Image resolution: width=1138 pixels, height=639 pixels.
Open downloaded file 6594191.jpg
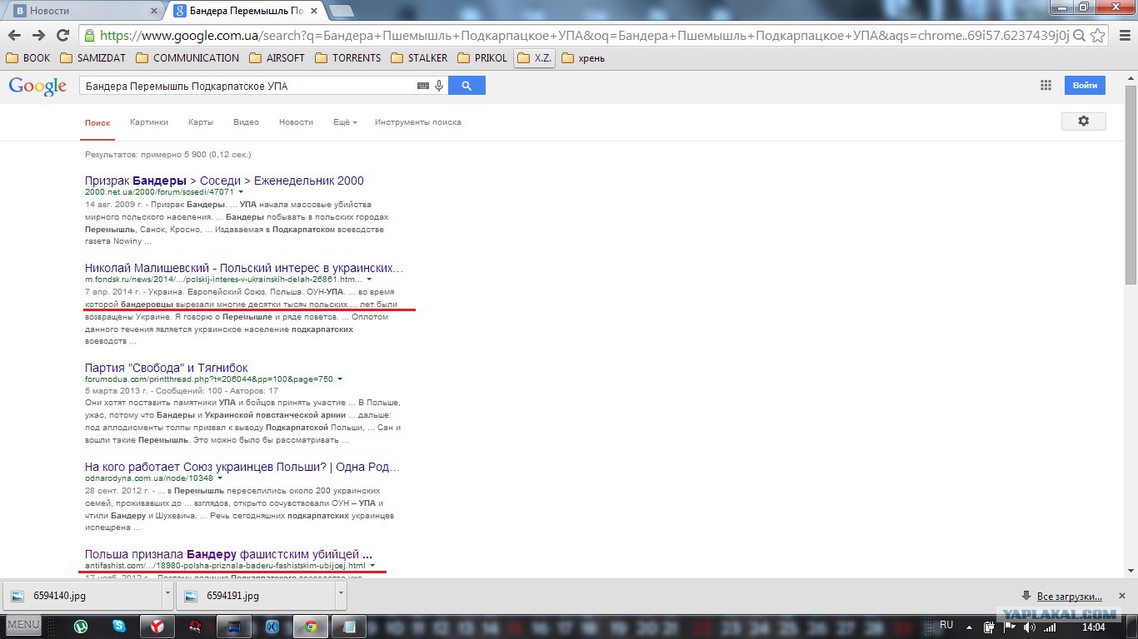257,596
